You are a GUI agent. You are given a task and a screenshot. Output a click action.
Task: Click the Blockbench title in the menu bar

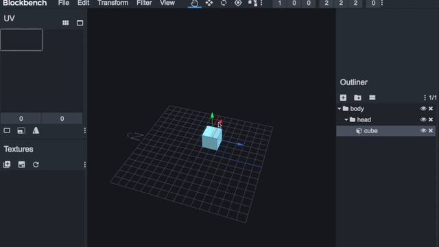(25, 3)
